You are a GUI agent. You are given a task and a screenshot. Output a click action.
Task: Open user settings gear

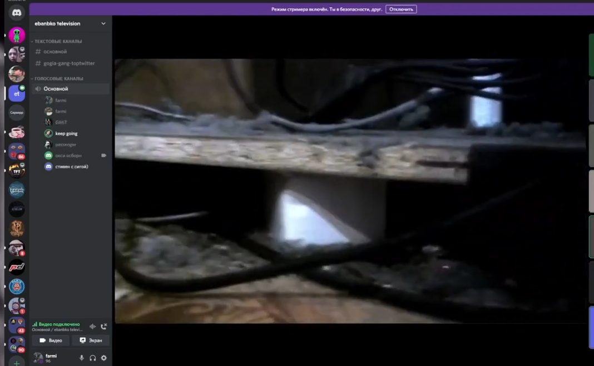pyautogui.click(x=103, y=358)
